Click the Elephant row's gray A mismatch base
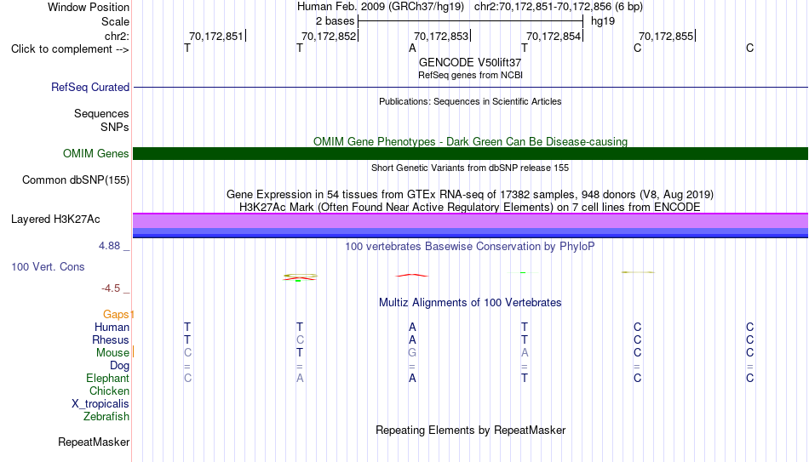 (x=300, y=378)
